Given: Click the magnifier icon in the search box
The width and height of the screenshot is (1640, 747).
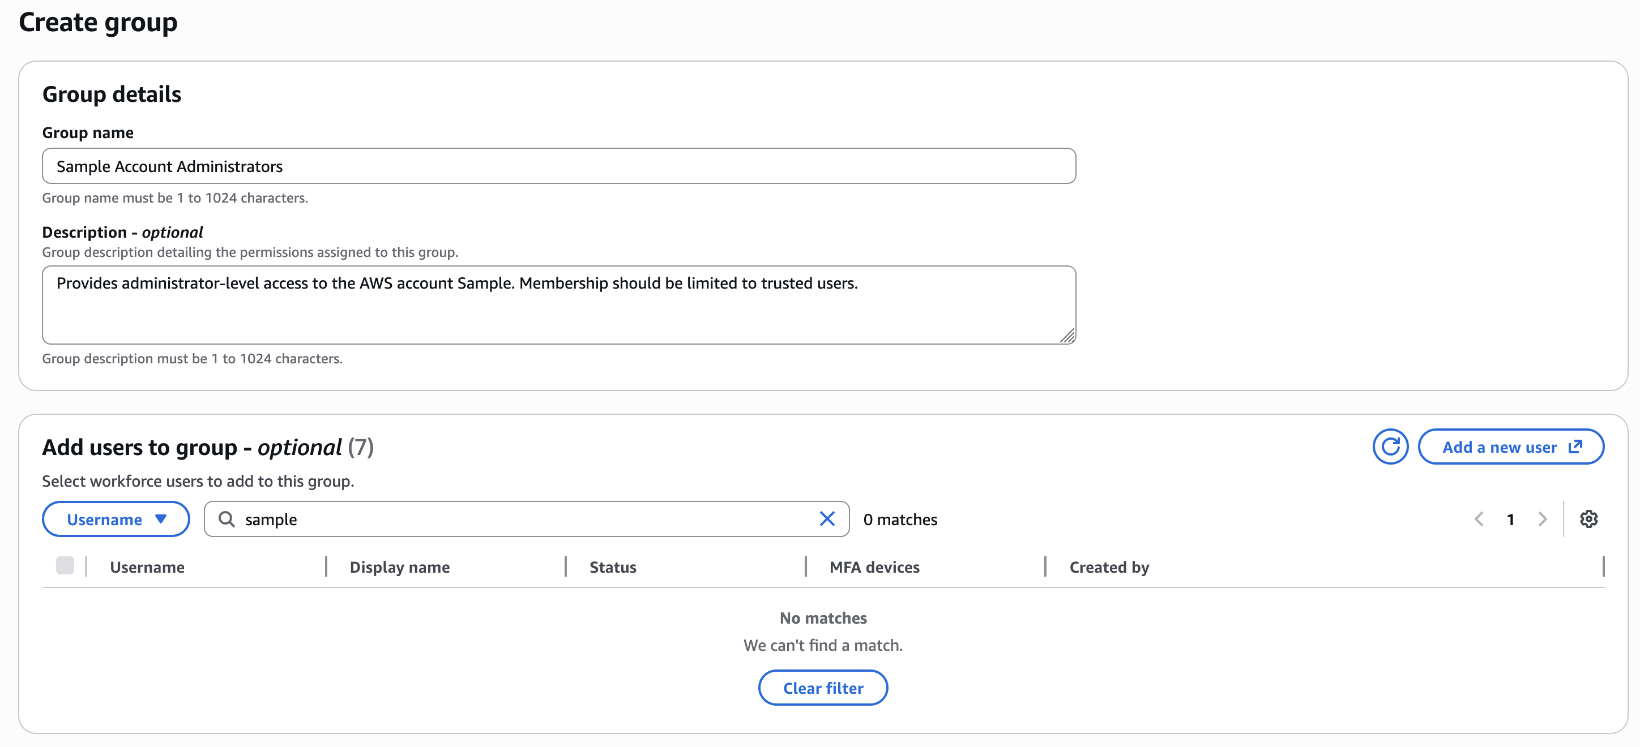Looking at the screenshot, I should [226, 519].
